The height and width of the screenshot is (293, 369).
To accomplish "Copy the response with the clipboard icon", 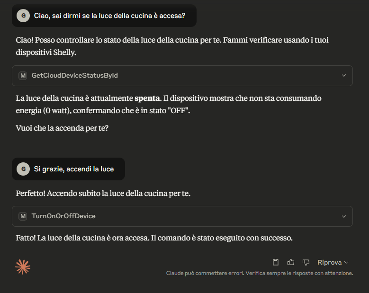I will click(x=276, y=262).
